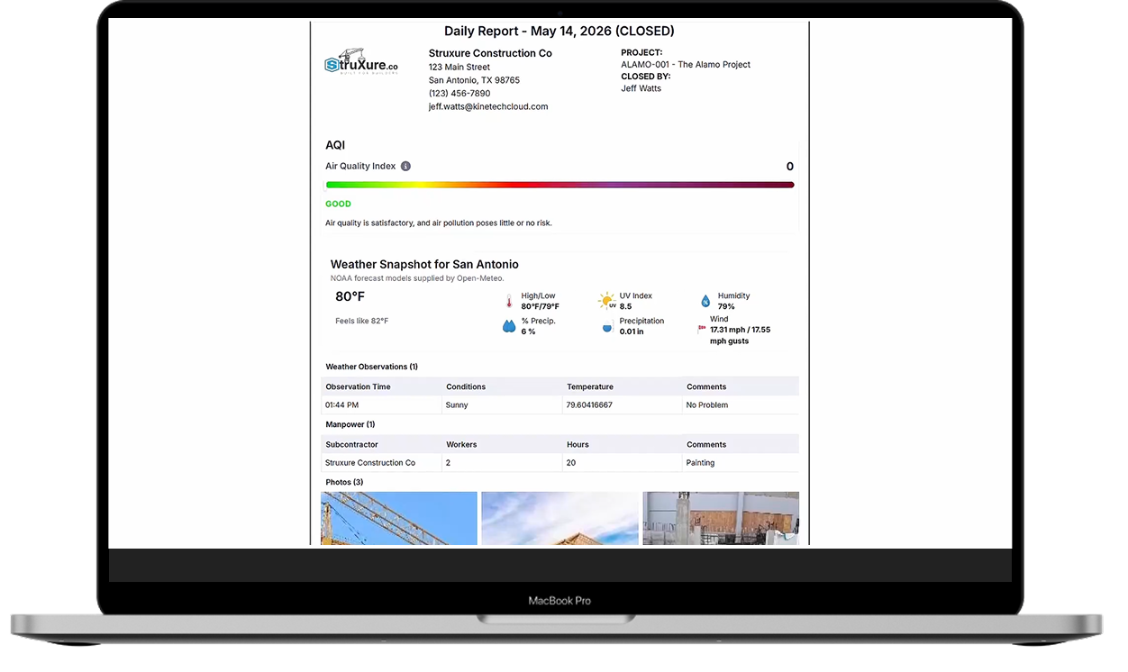Viewport: 1128px width, 672px height.
Task: Click the AQI value 0
Action: pyautogui.click(x=790, y=167)
